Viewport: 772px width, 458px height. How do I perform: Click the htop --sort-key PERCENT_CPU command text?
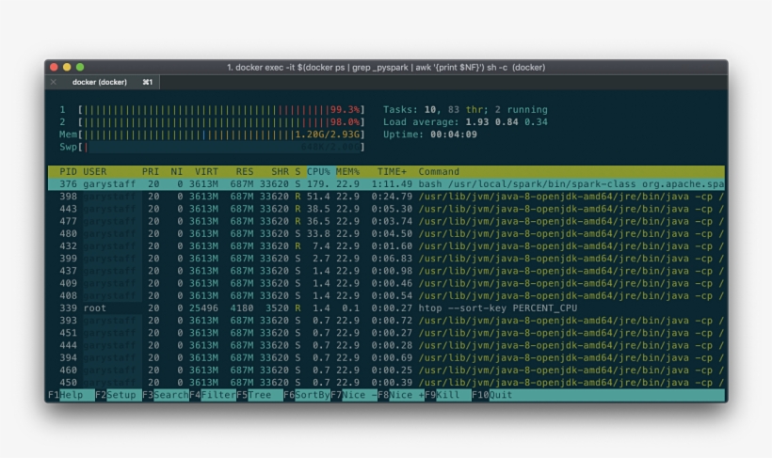[498, 308]
